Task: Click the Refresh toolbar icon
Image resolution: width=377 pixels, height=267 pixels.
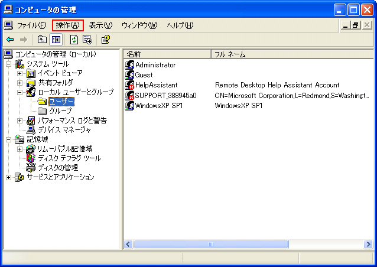Action: click(74, 40)
